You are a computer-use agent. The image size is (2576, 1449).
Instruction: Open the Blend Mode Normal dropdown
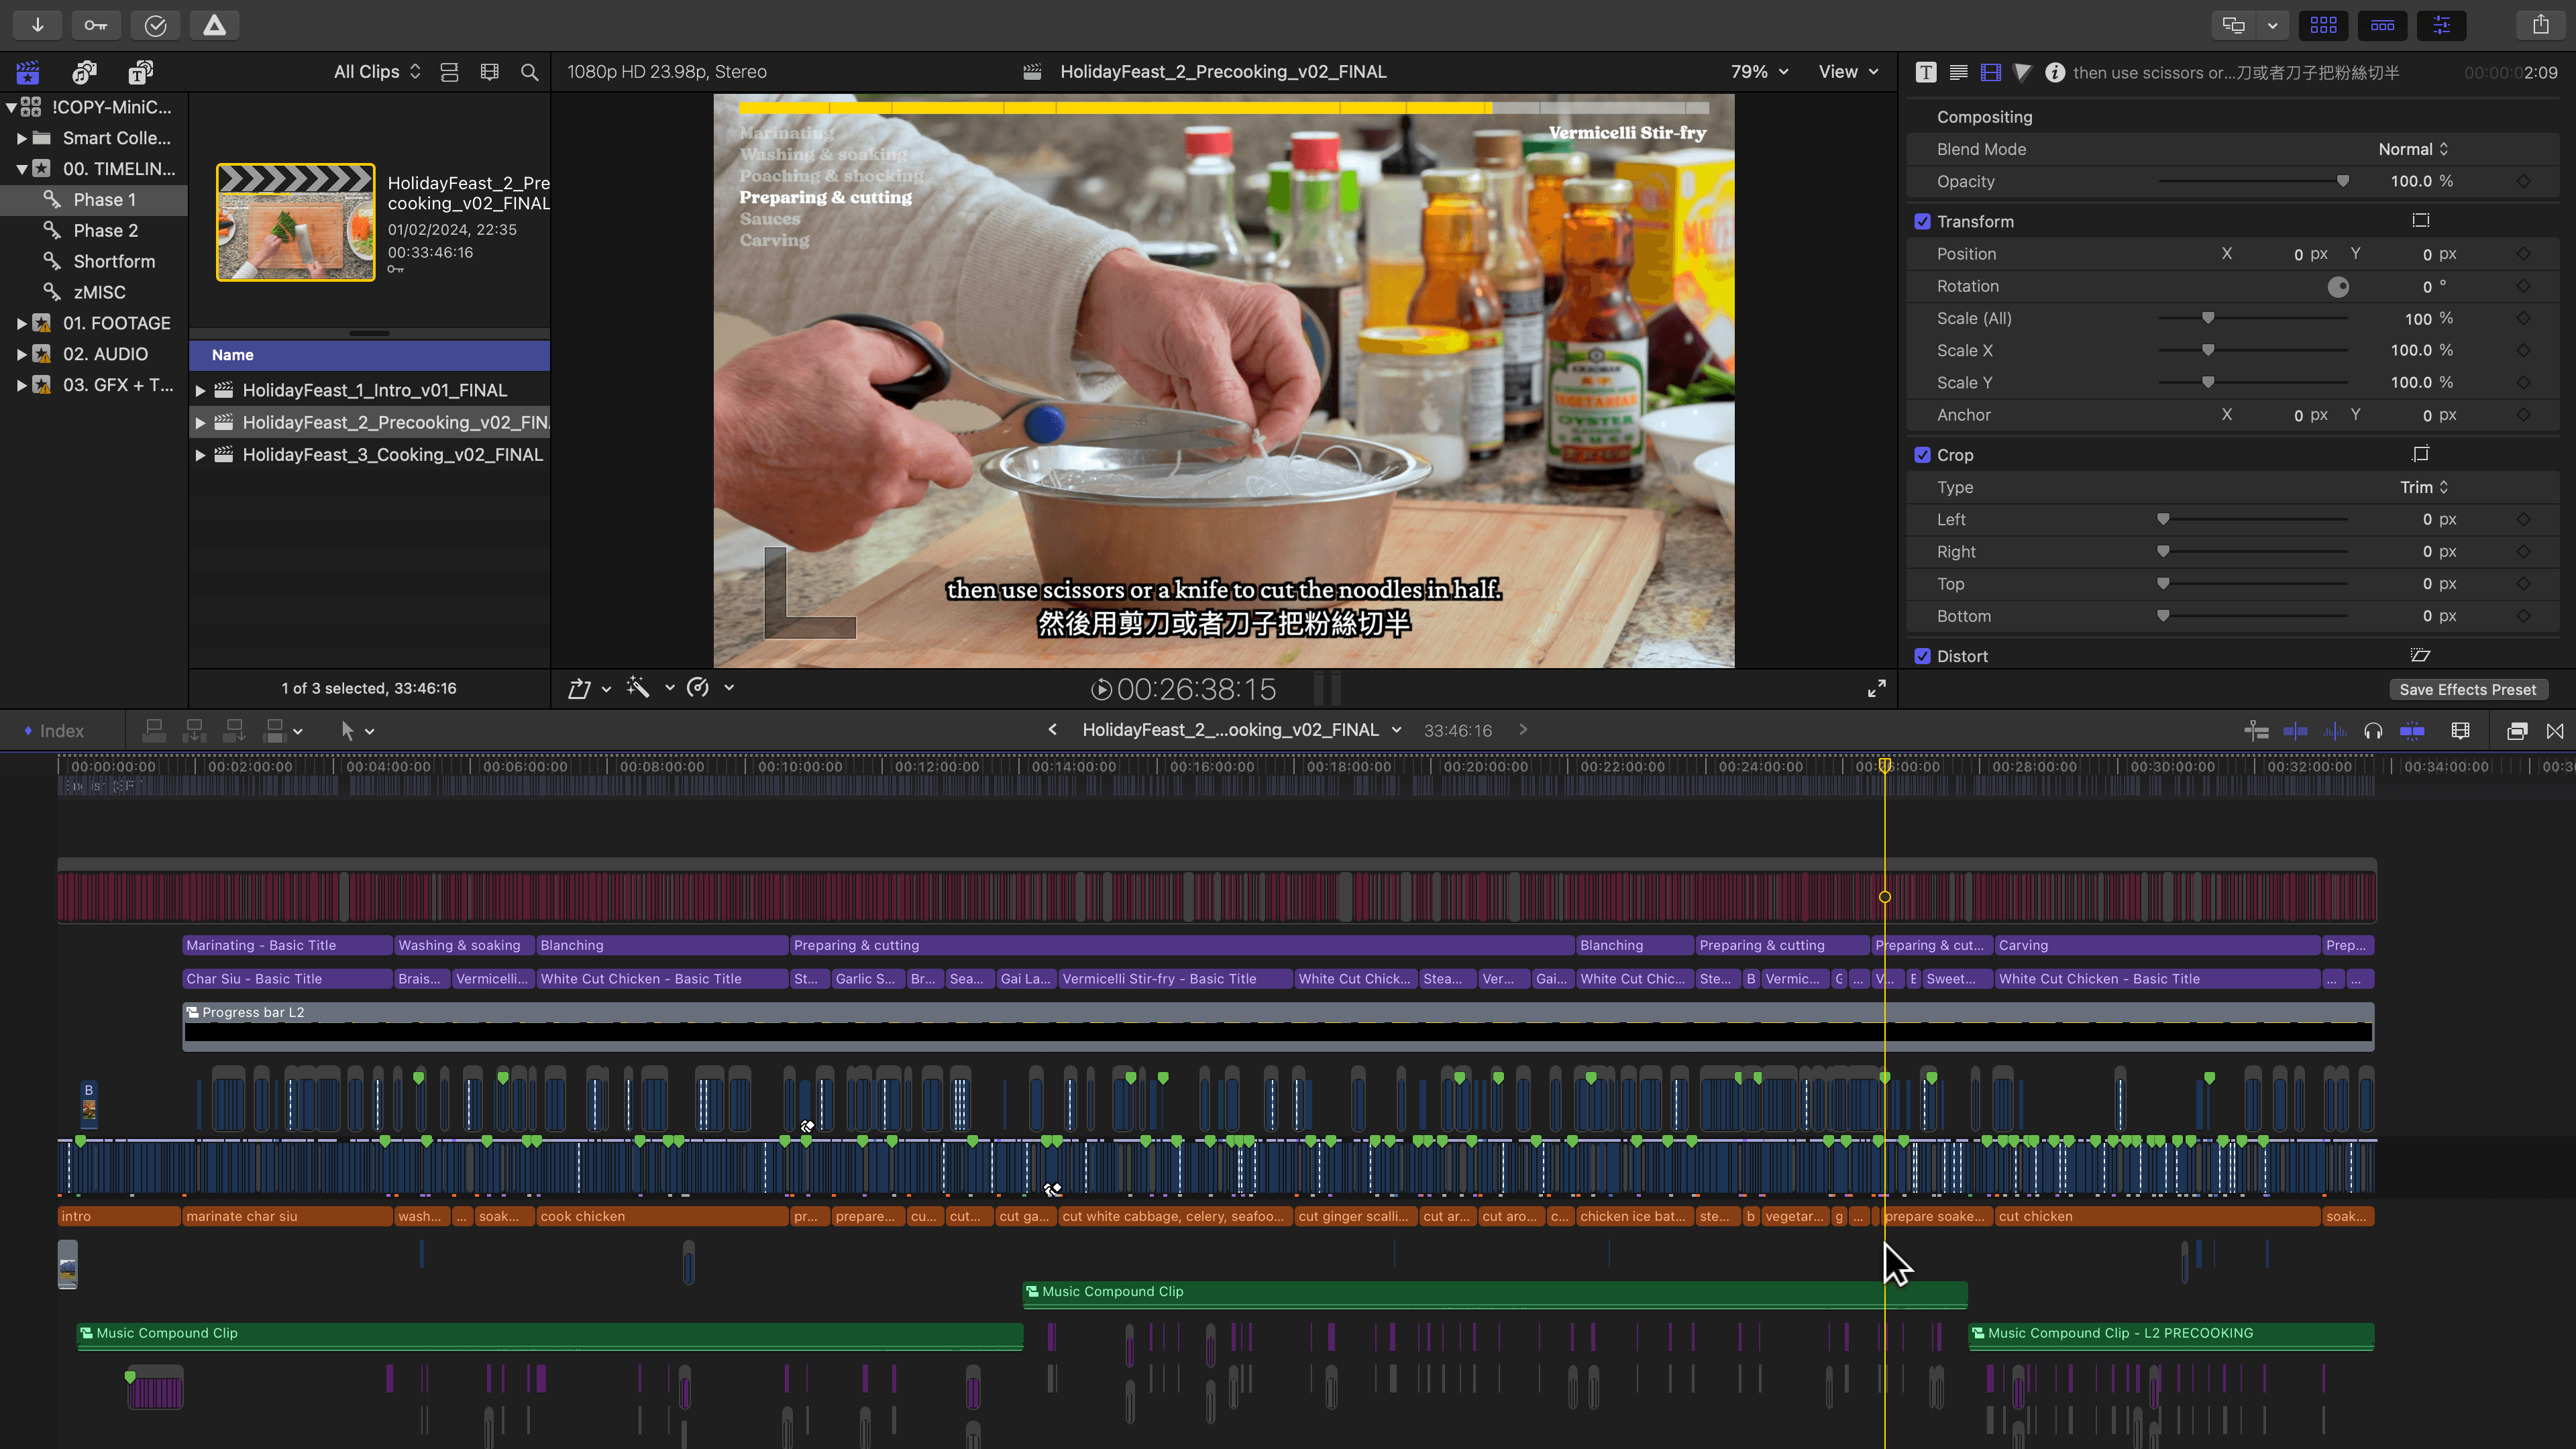pos(2412,149)
